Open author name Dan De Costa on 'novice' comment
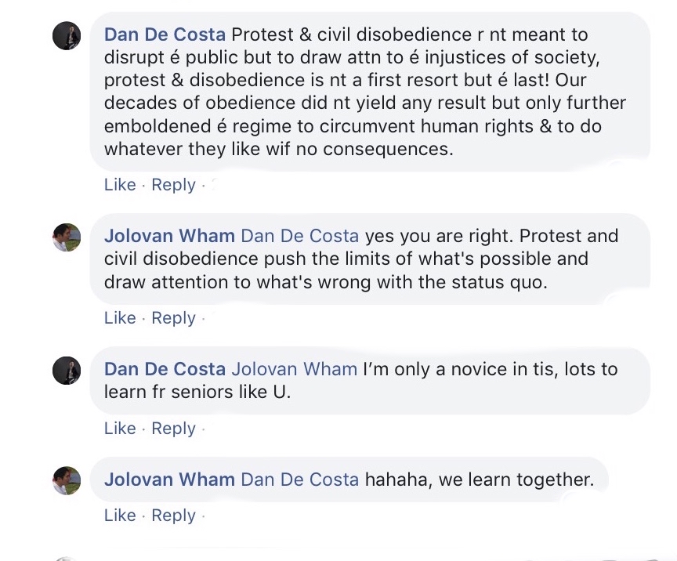Screen dimensions: 677x561 pos(165,369)
